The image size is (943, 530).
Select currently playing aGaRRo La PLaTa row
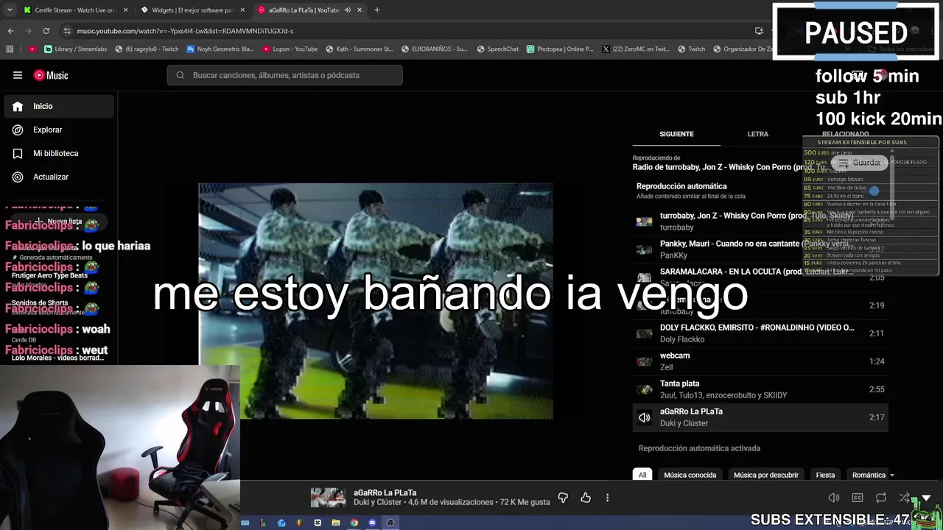point(760,417)
